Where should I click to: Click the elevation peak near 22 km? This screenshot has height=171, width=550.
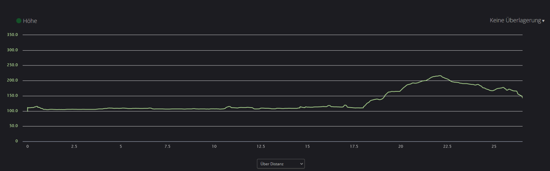tap(440, 76)
